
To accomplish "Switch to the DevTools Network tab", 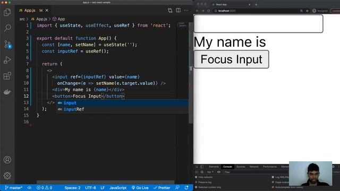I will (254, 167).
